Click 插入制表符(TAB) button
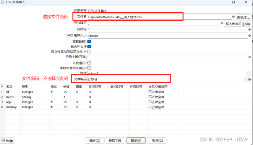Image resolution: width=253 pixels, height=145 pixels. 238,24
